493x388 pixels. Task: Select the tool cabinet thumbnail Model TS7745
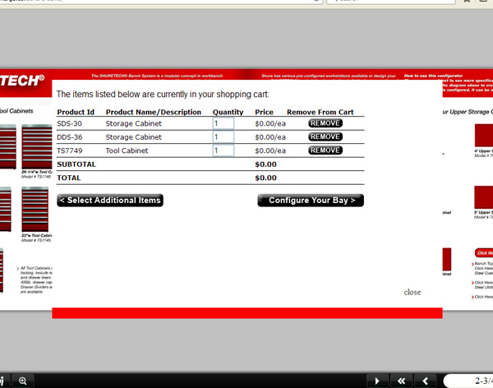pos(35,210)
